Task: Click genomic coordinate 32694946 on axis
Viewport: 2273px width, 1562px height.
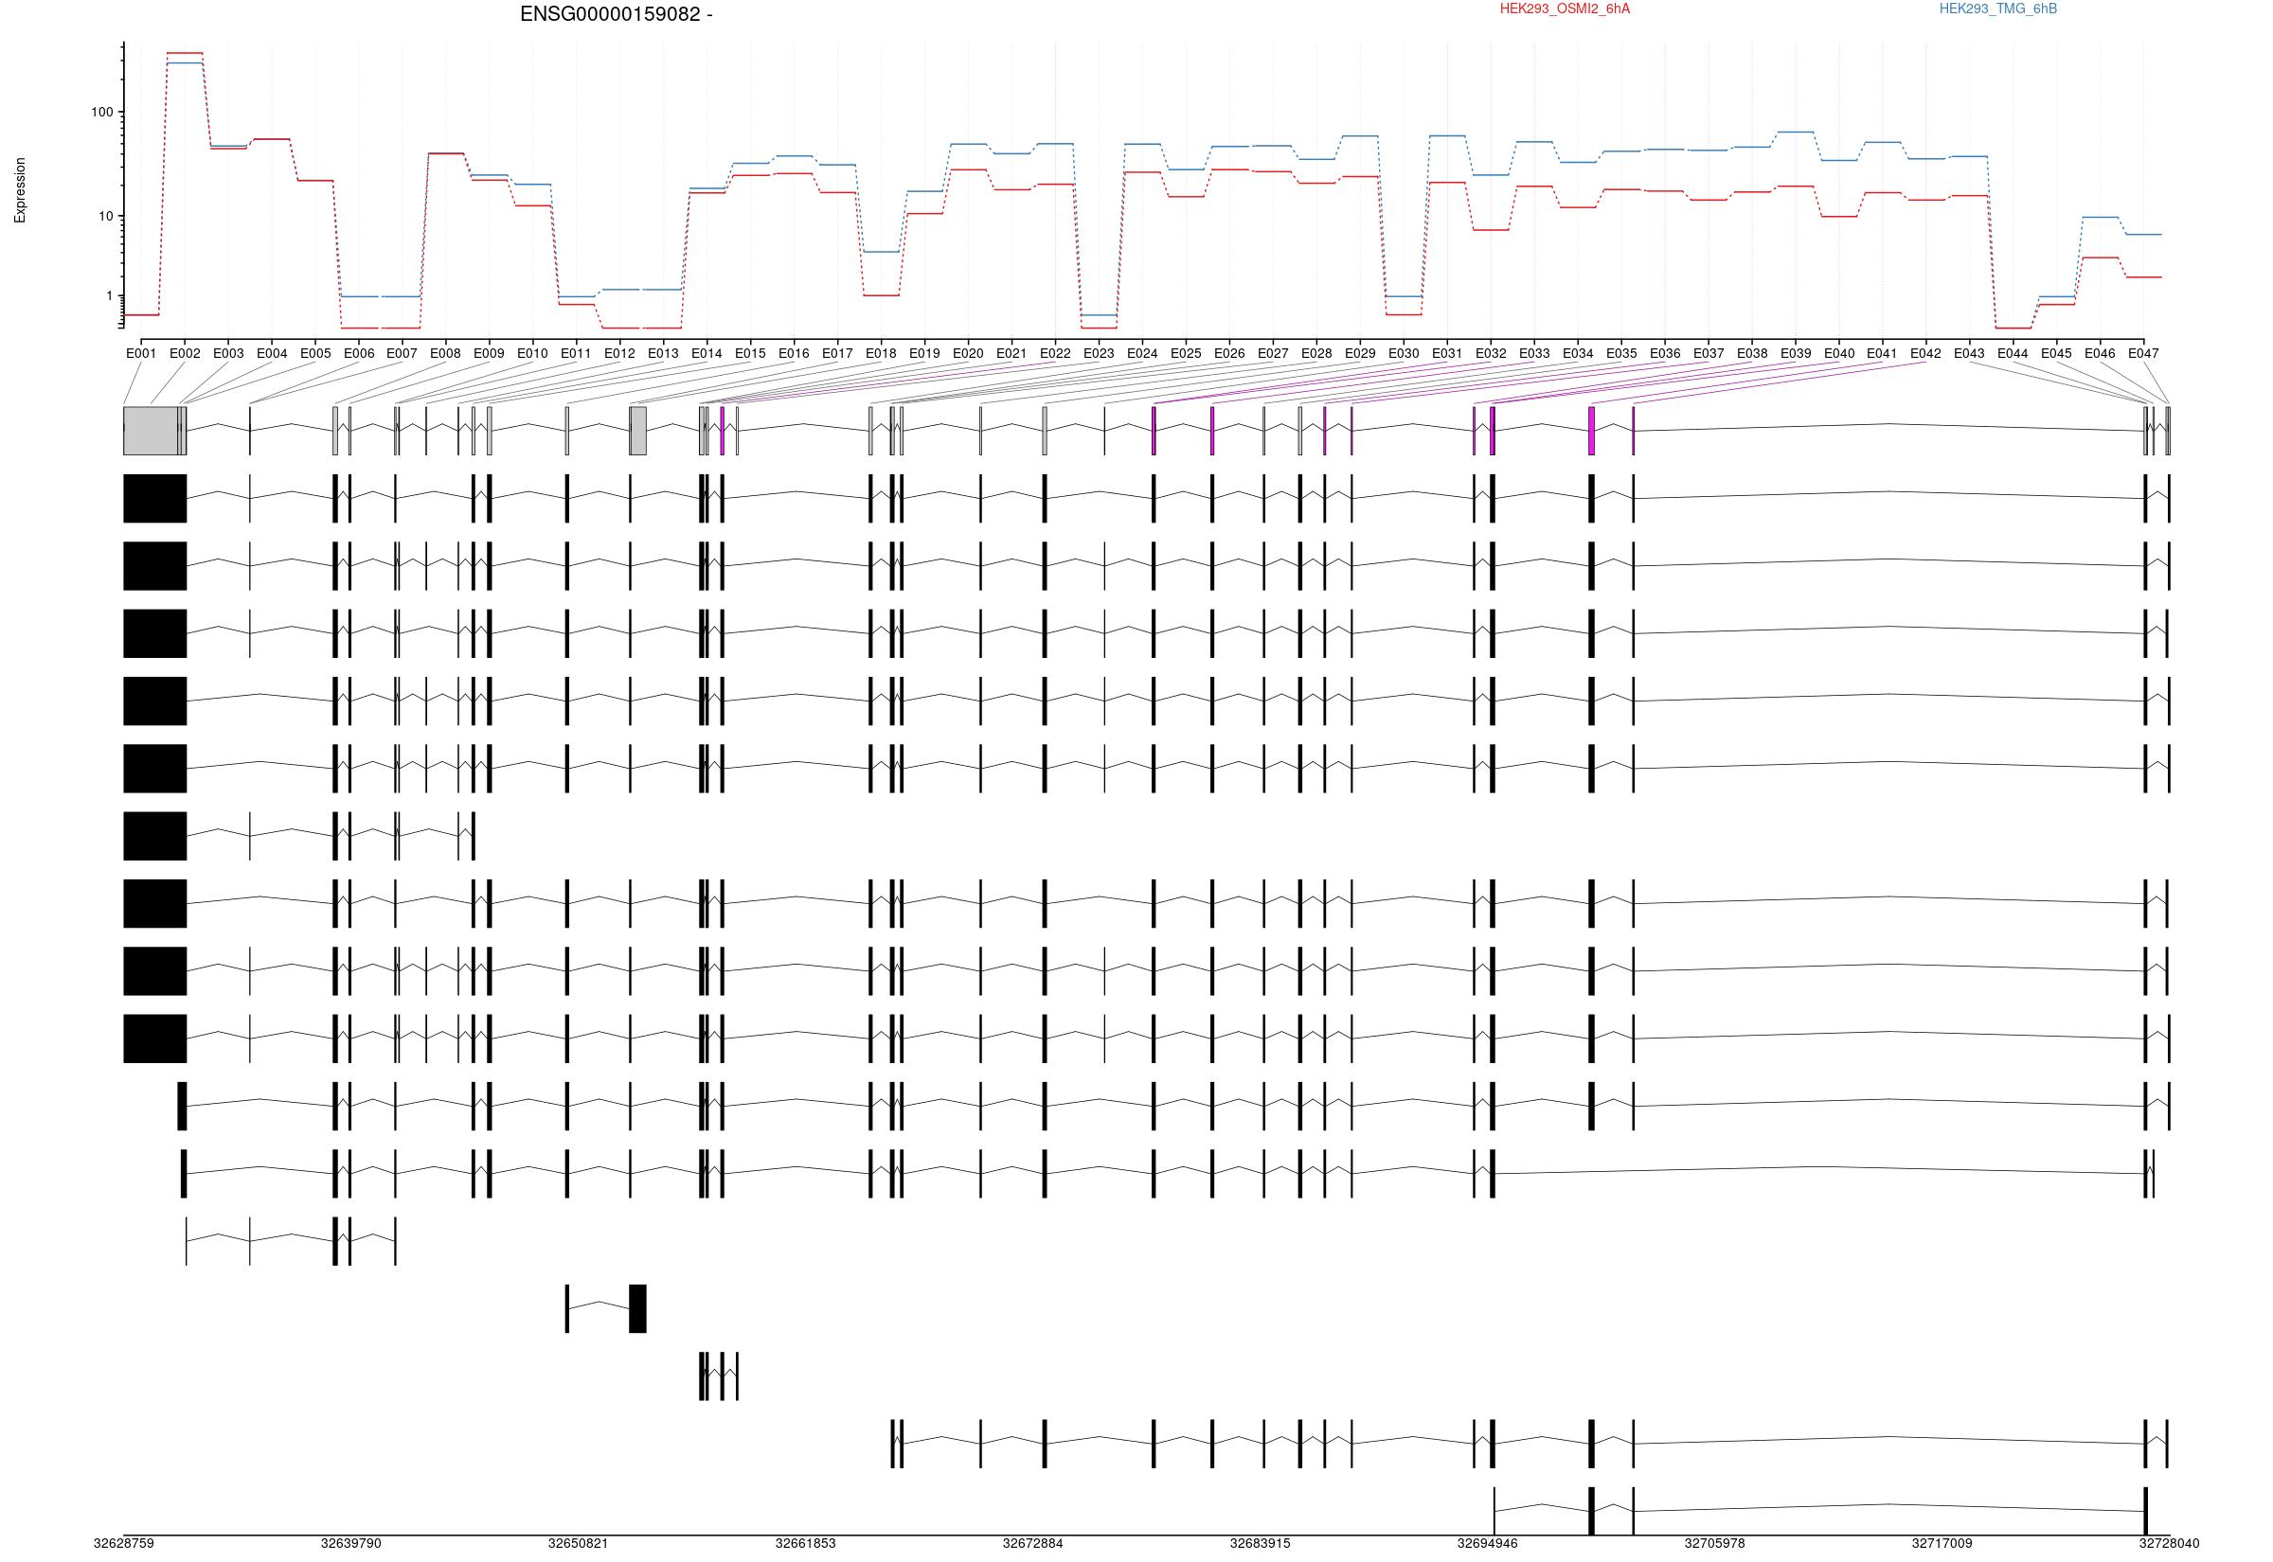Action: (1487, 1543)
